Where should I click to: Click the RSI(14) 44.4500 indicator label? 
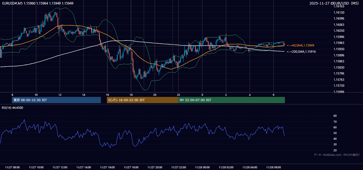click(x=12, y=108)
